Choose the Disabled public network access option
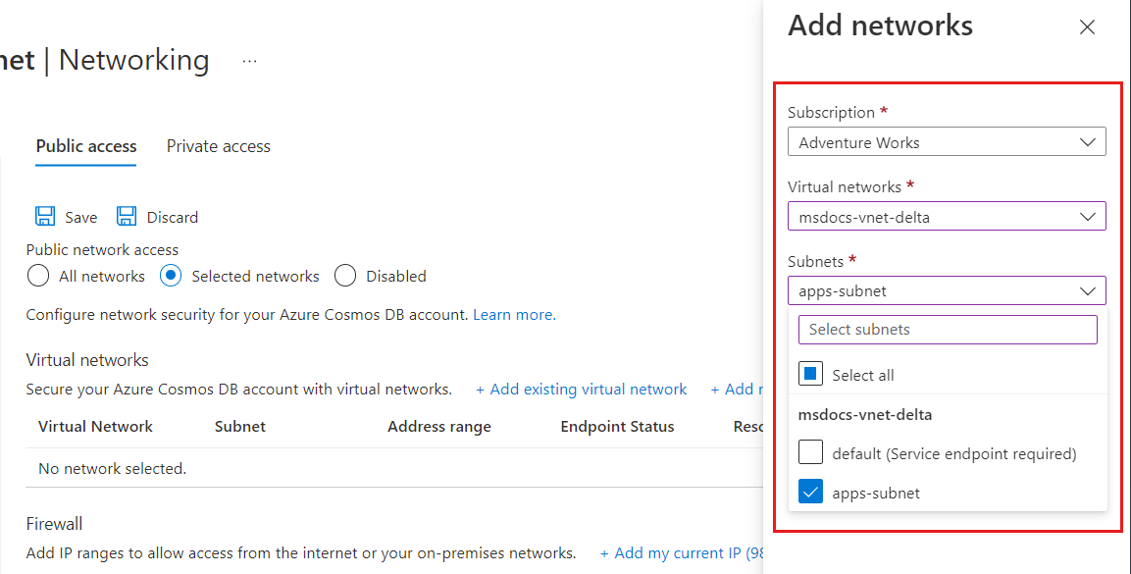 [344, 276]
